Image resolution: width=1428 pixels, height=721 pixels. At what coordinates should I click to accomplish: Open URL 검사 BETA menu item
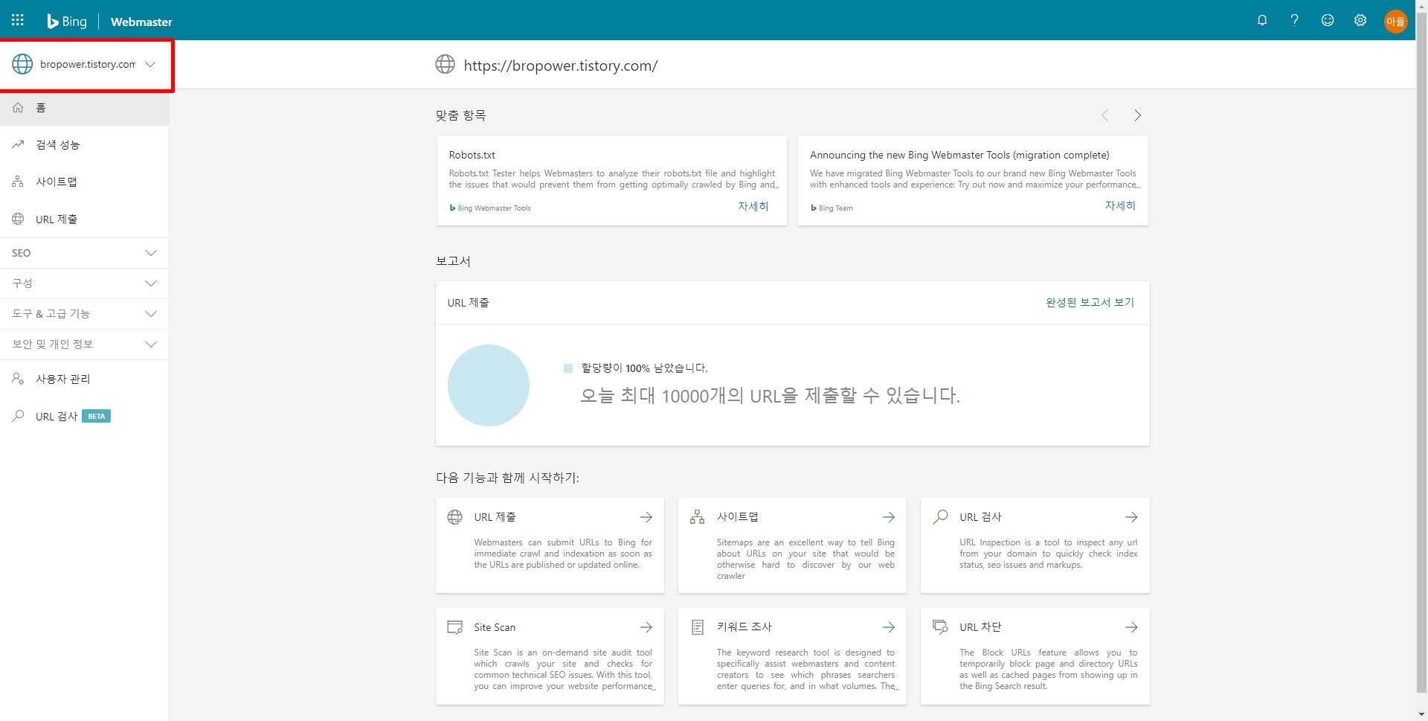[x=85, y=416]
